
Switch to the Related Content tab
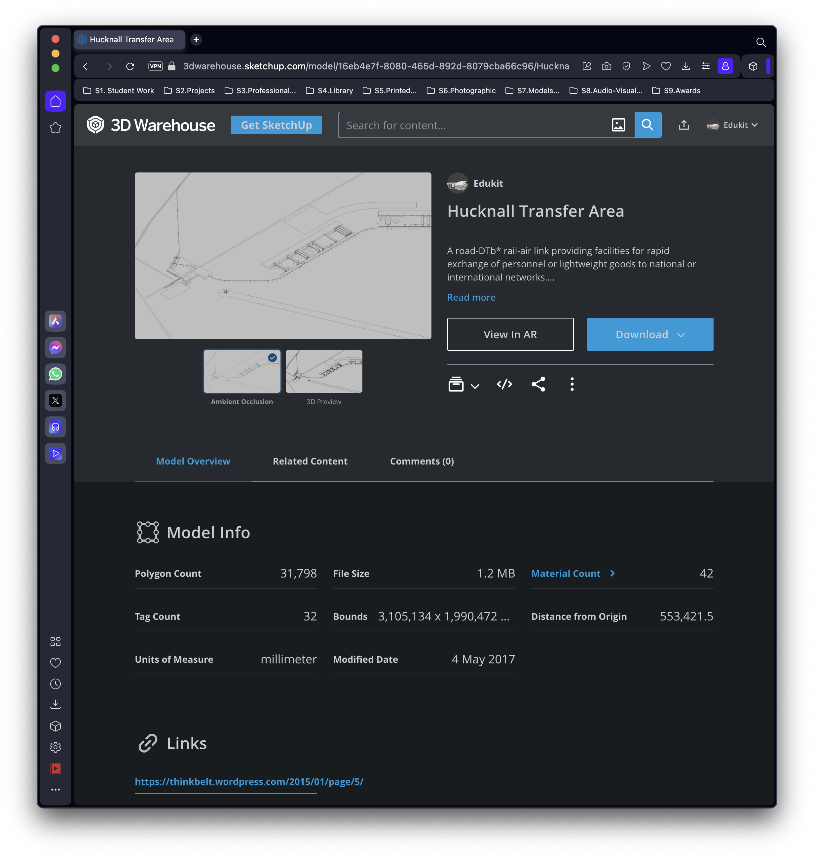(x=310, y=461)
